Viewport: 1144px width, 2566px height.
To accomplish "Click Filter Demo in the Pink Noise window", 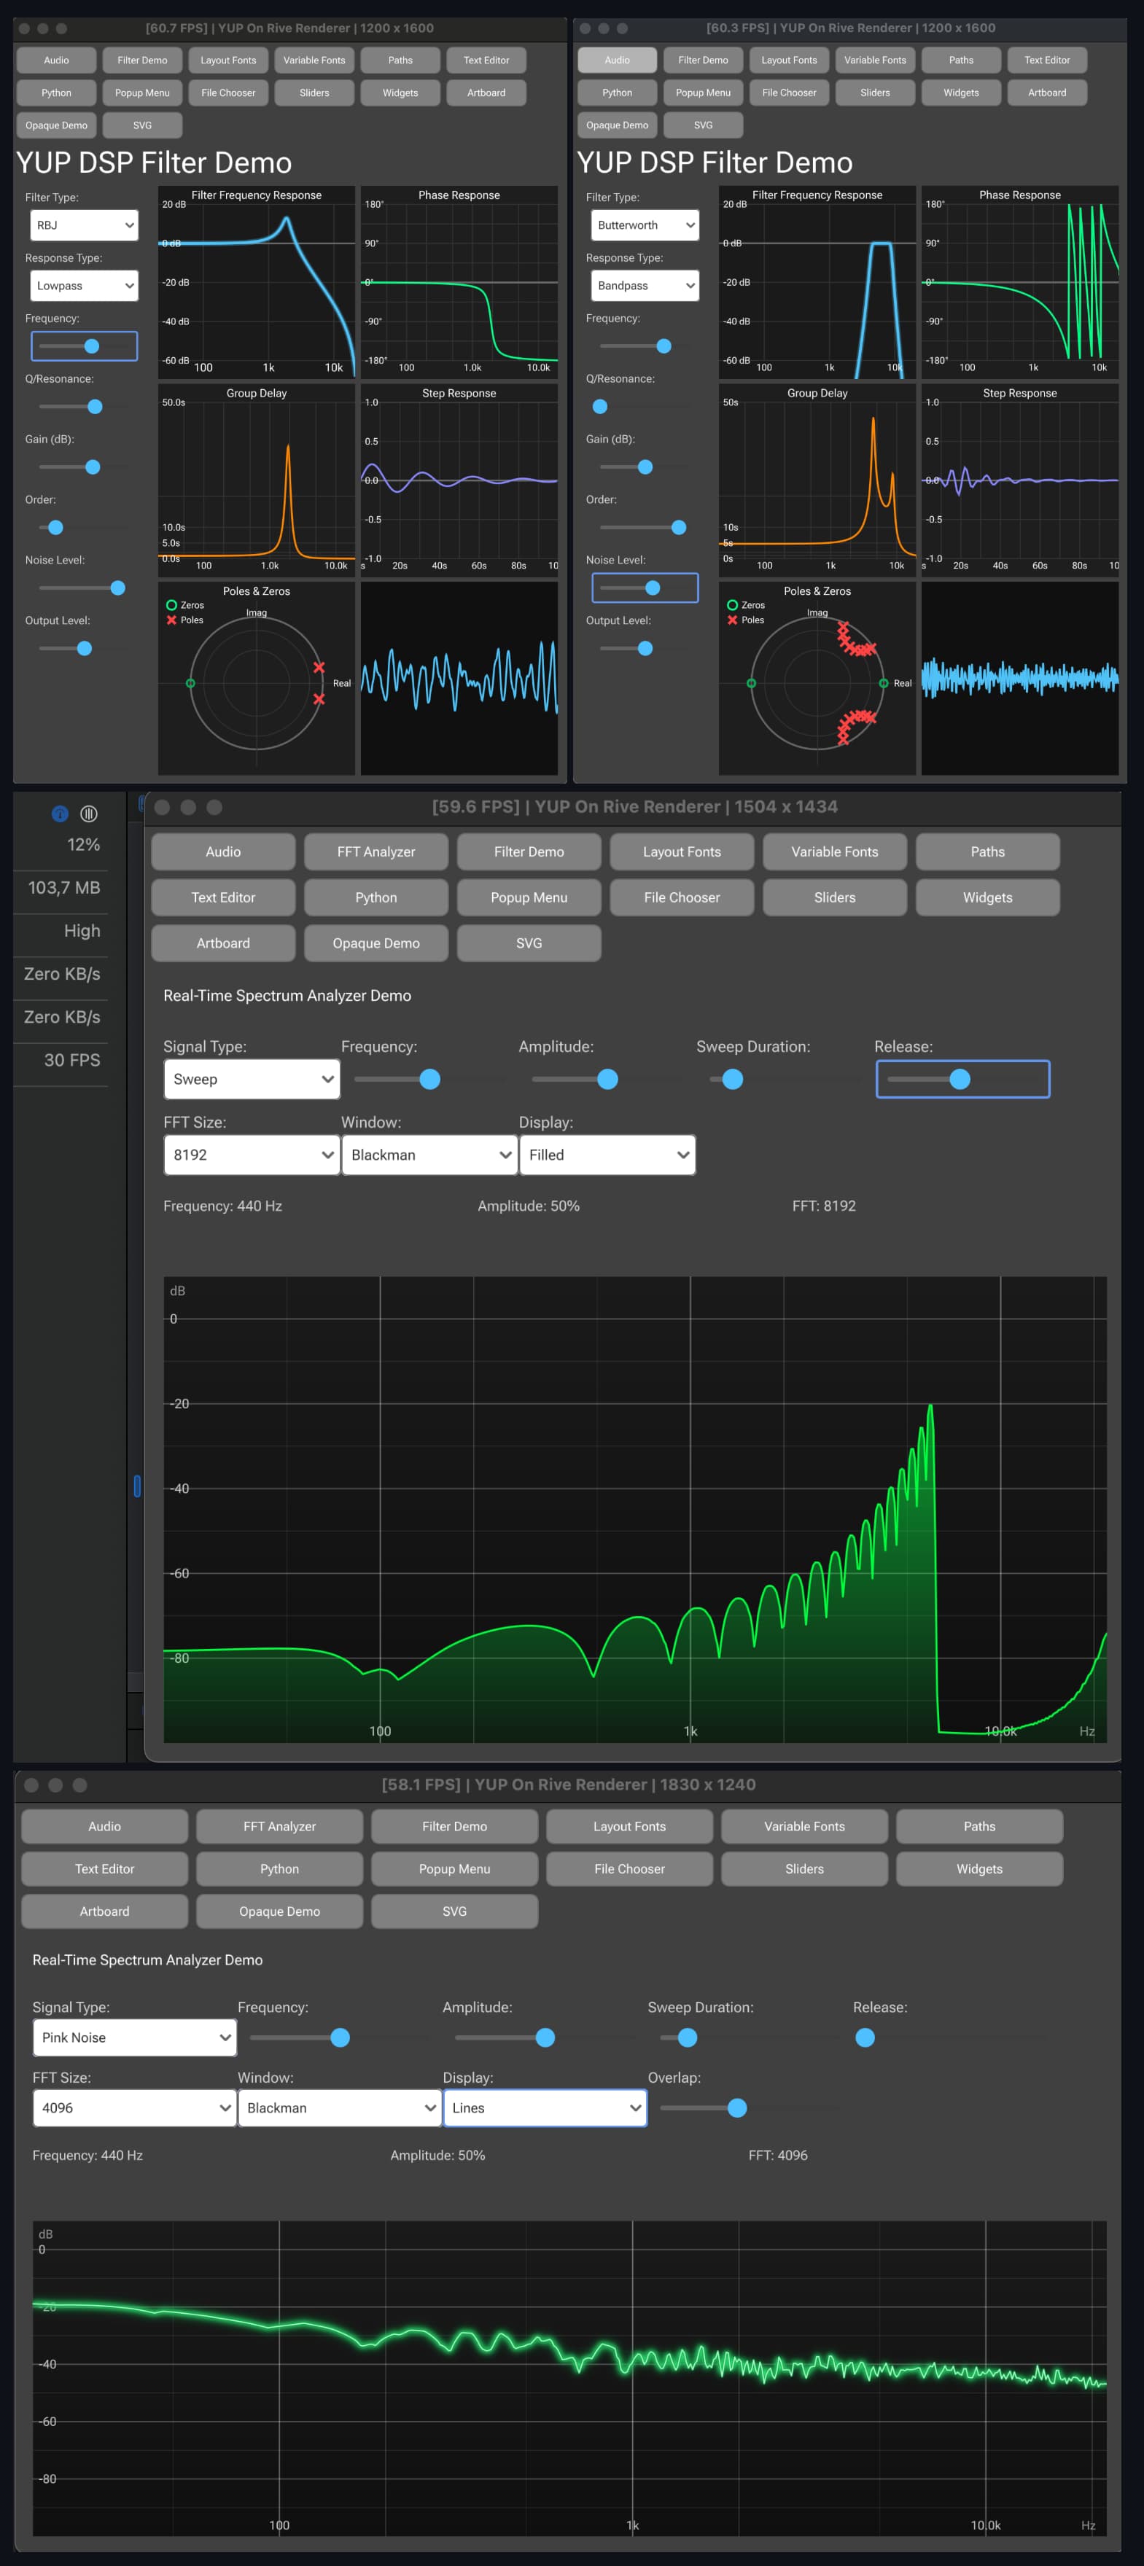I will click(x=454, y=1826).
